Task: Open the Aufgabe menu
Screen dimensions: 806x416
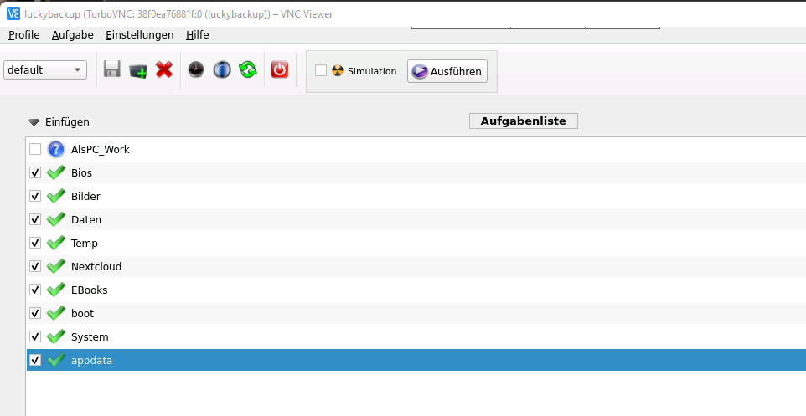Action: coord(73,35)
